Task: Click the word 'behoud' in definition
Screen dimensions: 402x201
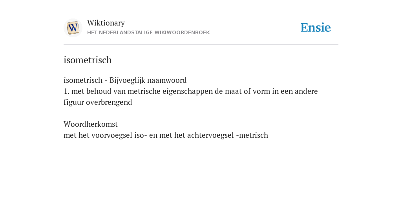Action: coord(99,91)
